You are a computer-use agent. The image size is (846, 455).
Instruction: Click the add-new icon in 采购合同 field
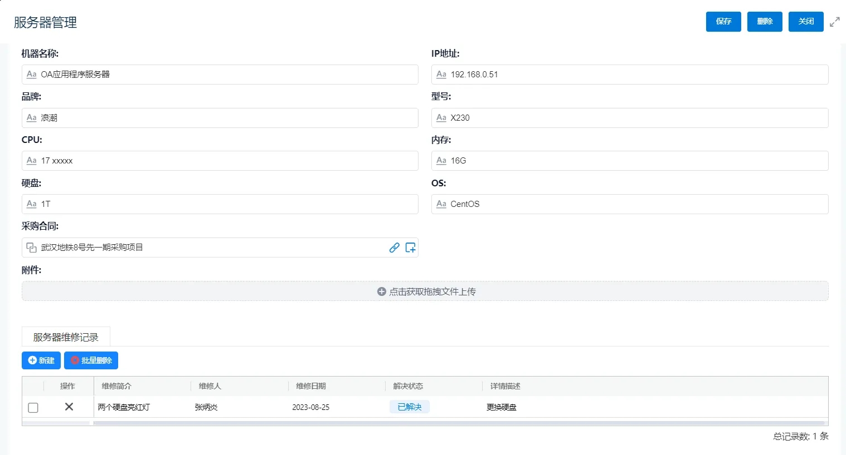[410, 248]
